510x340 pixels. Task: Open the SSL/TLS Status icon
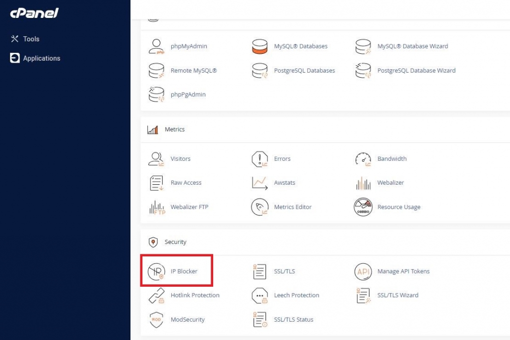point(259,320)
